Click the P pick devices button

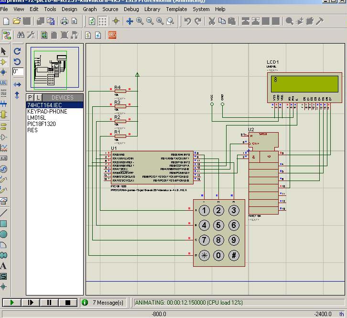(x=31, y=98)
